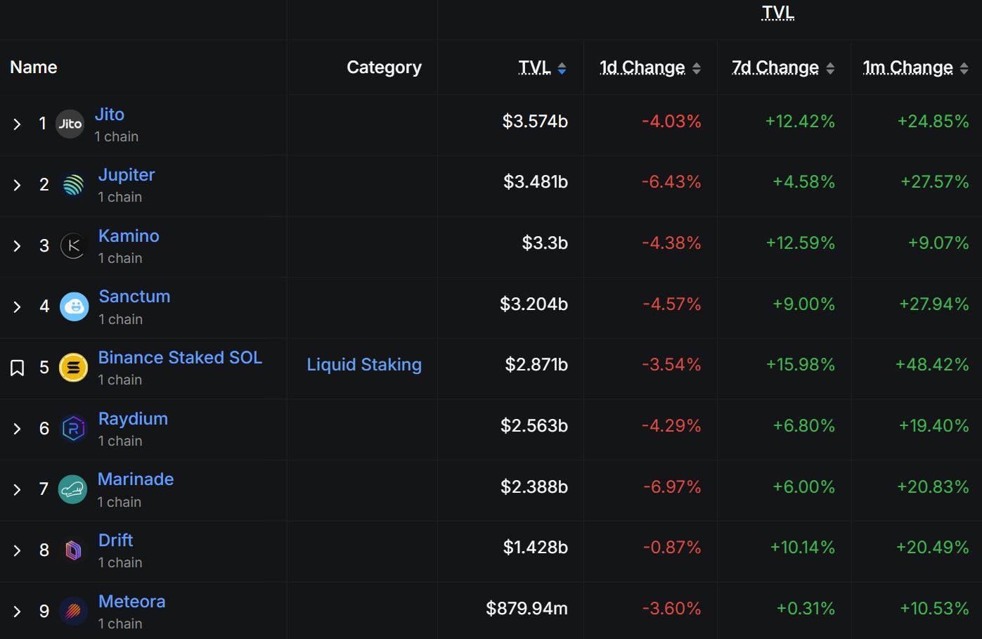Open the Marinade protocol link
982x639 pixels.
coord(136,479)
